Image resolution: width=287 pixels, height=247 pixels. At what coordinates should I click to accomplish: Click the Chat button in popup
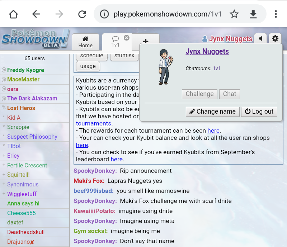[230, 94]
